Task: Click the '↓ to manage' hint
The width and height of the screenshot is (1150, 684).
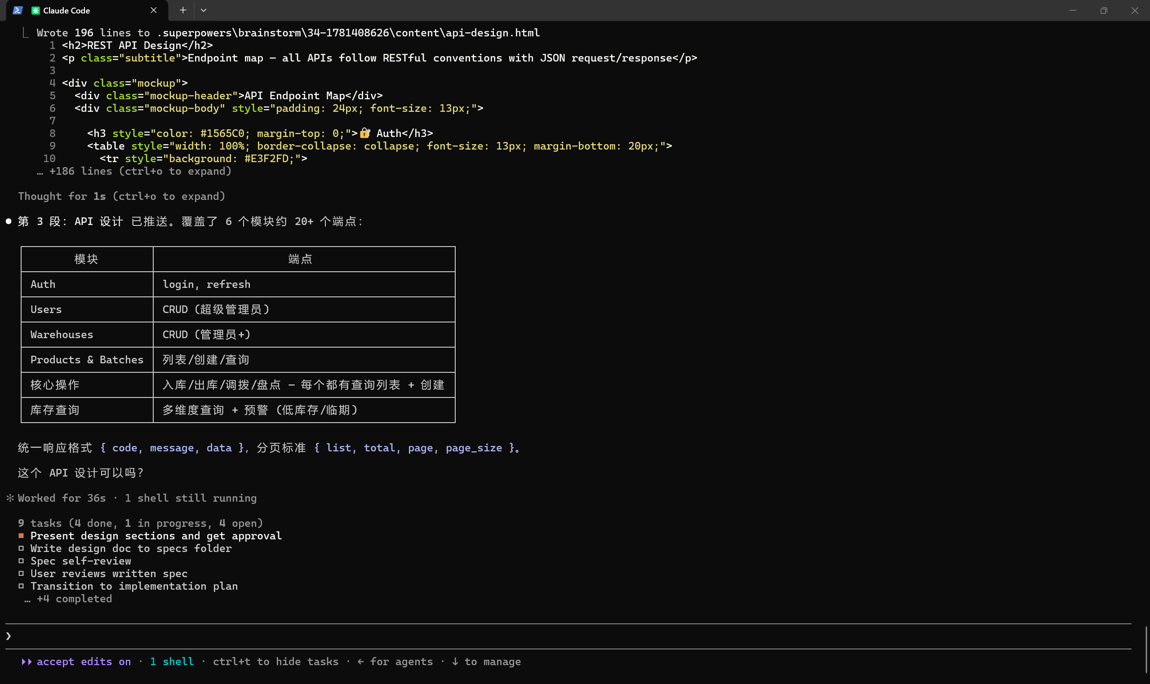Action: pyautogui.click(x=486, y=662)
